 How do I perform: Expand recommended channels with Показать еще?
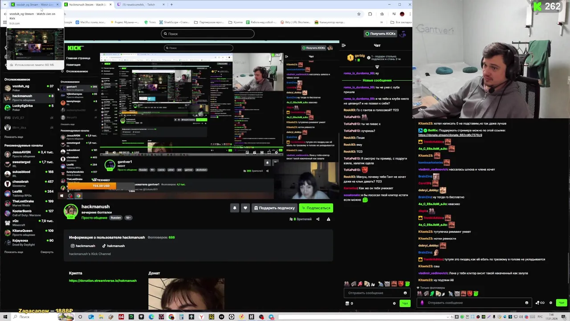tap(14, 252)
